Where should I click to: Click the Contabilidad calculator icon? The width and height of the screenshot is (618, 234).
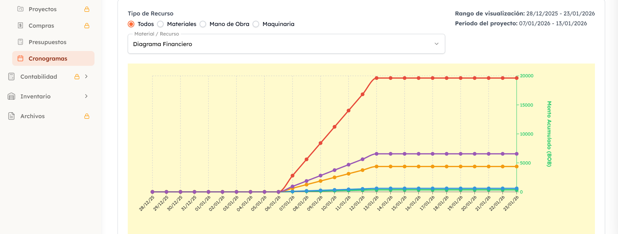tap(12, 77)
